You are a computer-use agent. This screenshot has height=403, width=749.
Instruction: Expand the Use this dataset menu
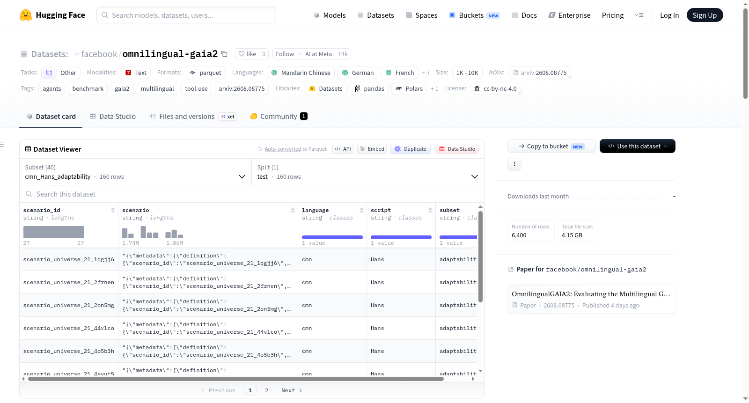(638, 146)
